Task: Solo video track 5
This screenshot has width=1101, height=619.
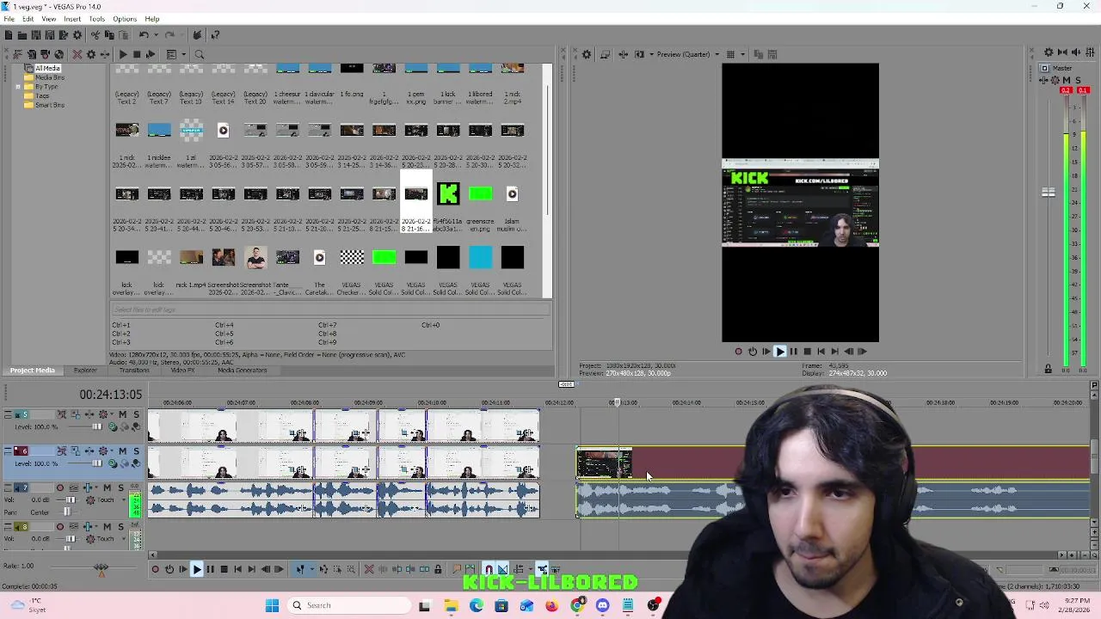Action: 136,414
